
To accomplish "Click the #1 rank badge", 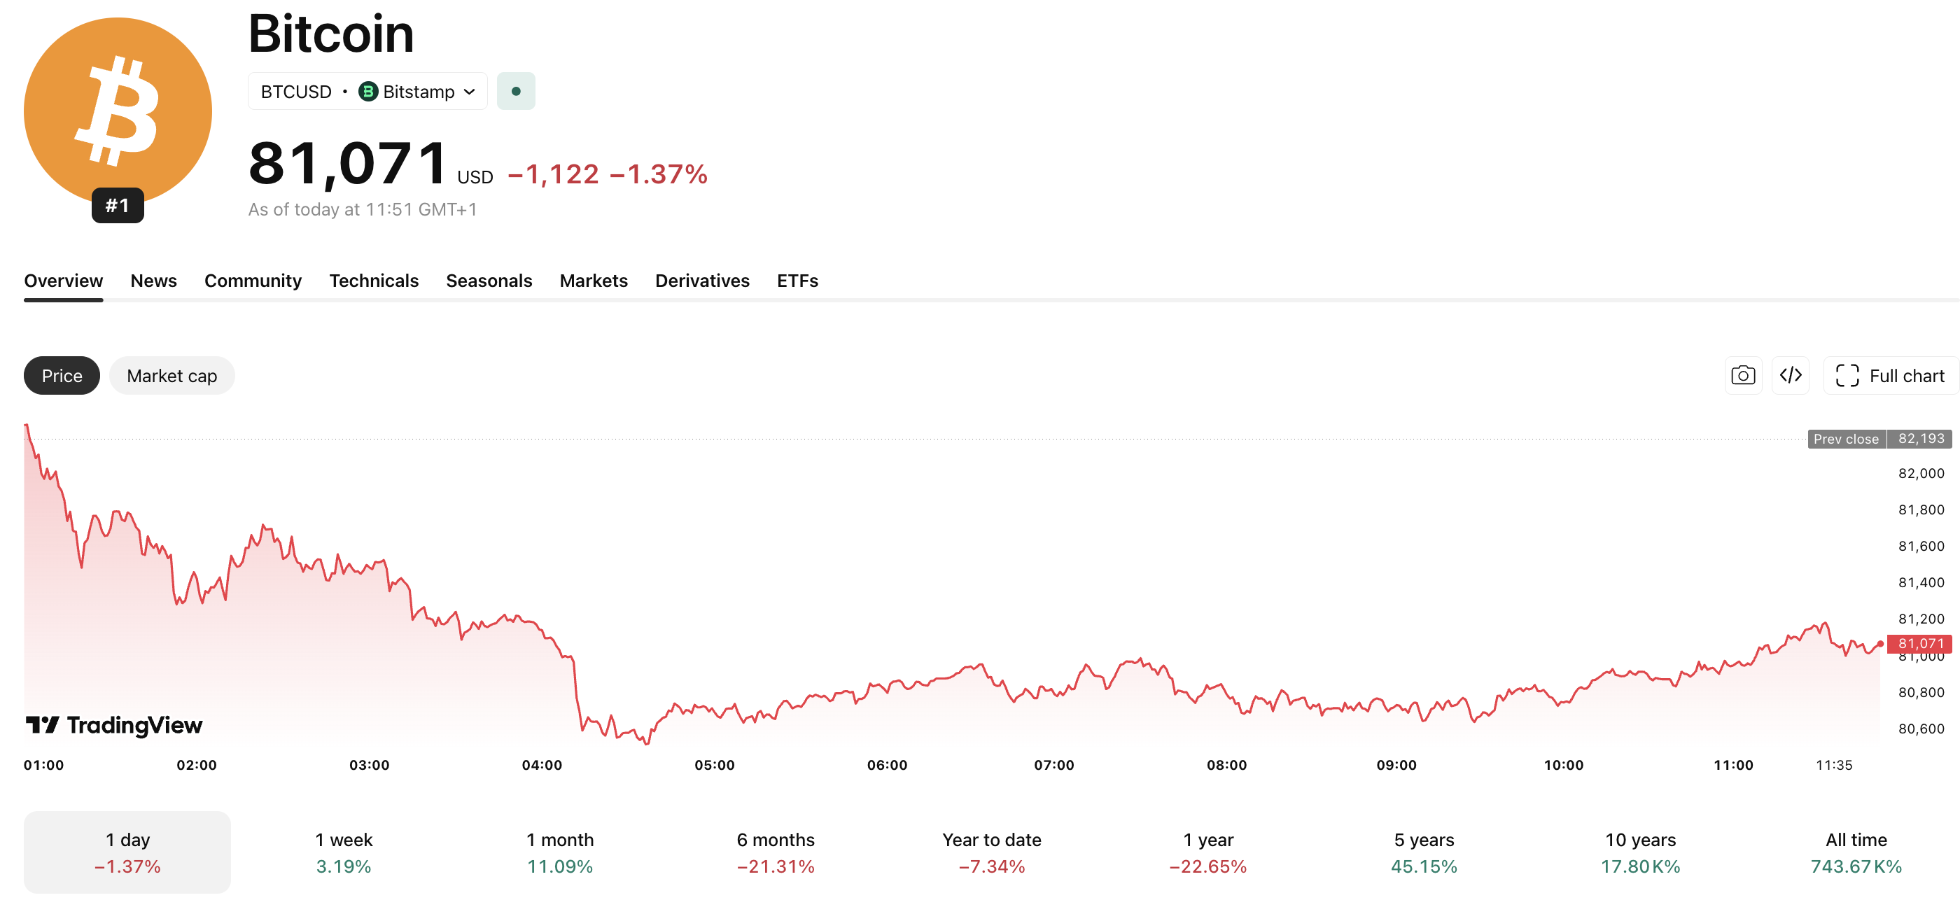I will [118, 206].
